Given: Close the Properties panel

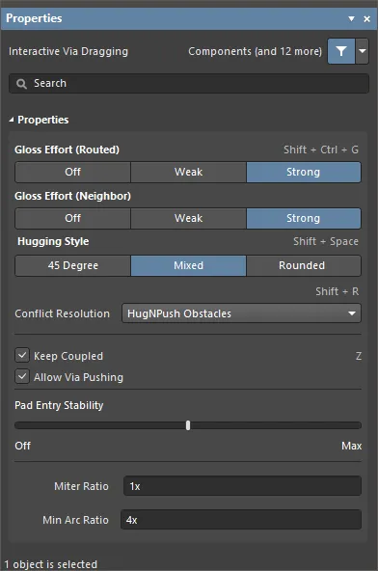Looking at the screenshot, I should (366, 18).
